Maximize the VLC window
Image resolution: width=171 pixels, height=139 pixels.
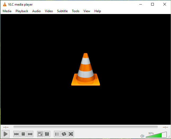point(152,5)
